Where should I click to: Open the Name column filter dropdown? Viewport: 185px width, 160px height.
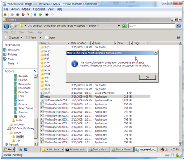pyautogui.click(x=68, y=43)
